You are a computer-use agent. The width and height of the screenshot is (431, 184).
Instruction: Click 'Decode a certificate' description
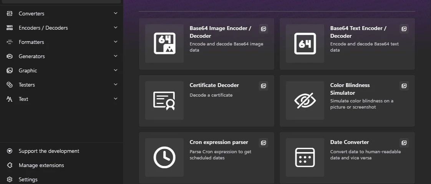coord(211,95)
